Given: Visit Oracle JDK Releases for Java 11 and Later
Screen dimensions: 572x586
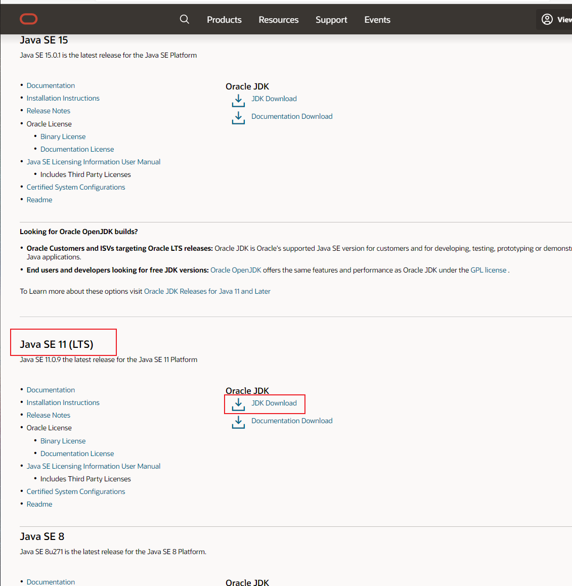Looking at the screenshot, I should pos(207,291).
